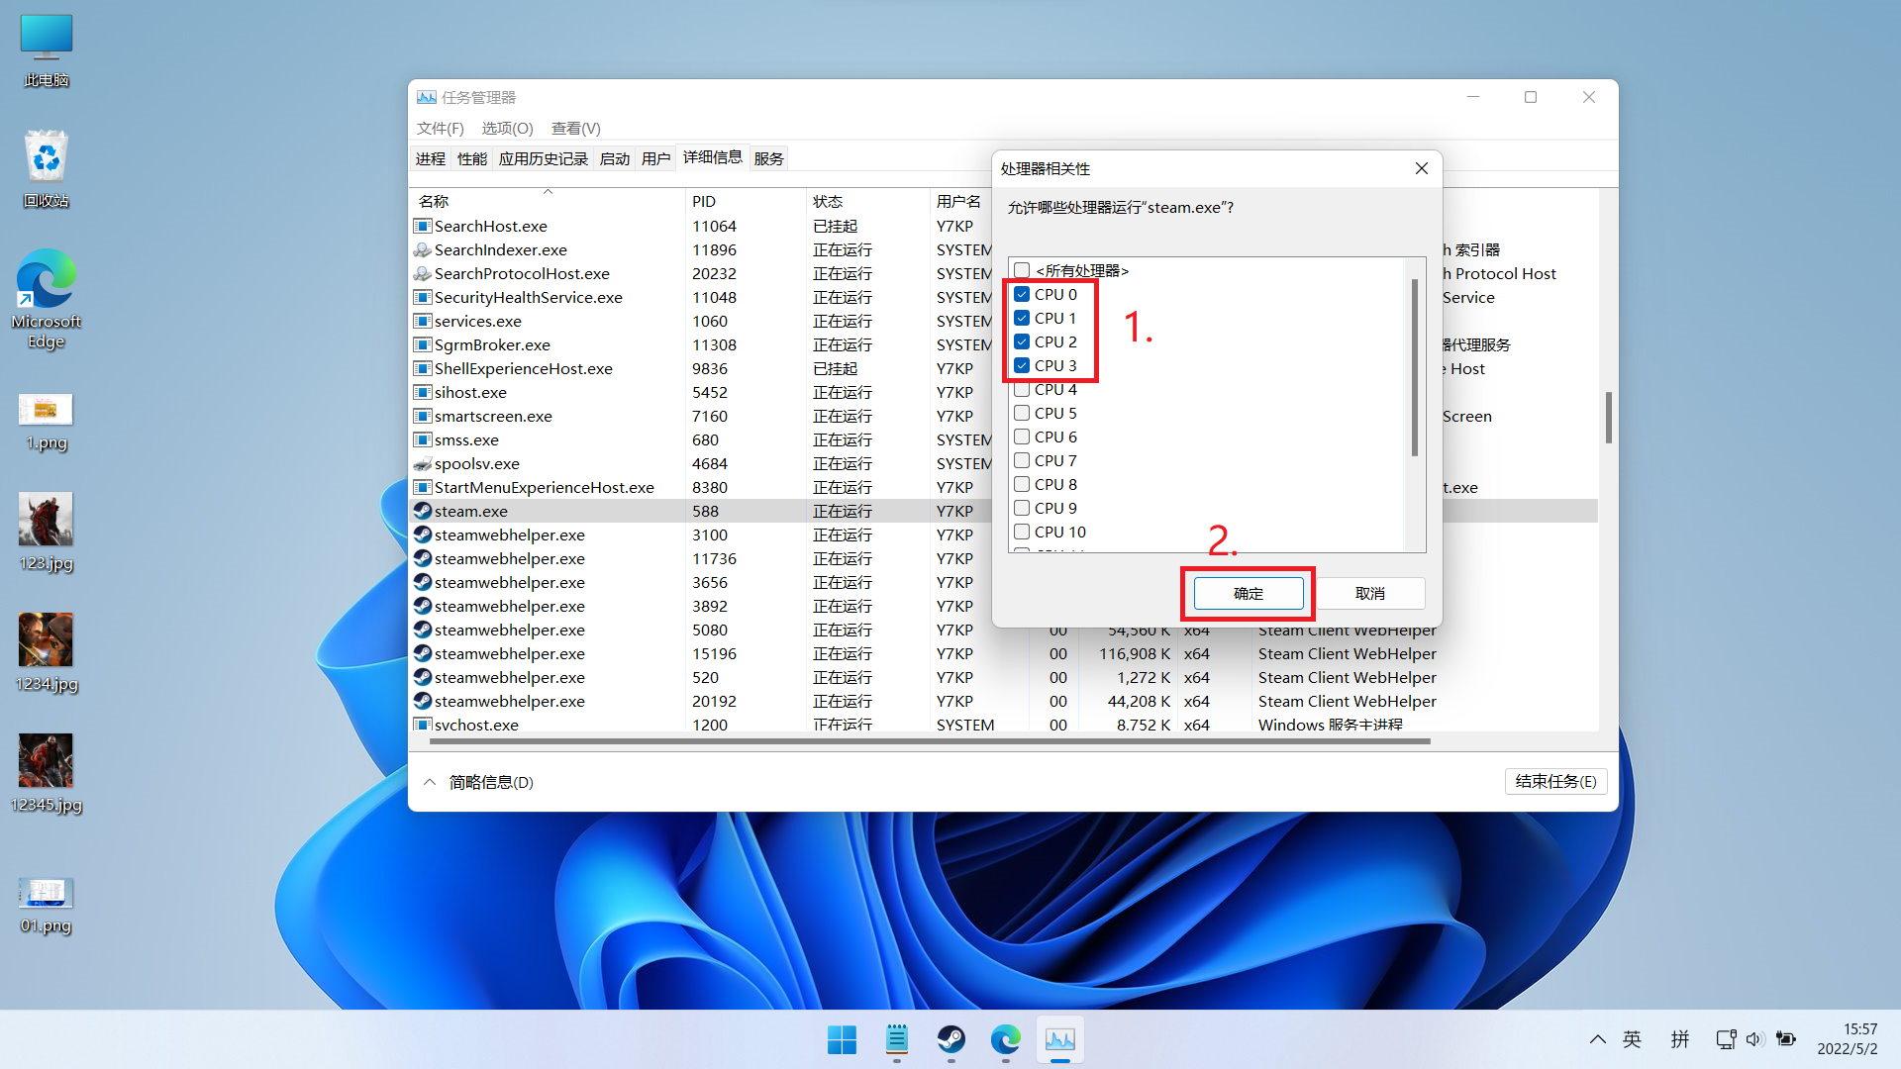
Task: Enable the CPU 4 checkbox
Action: tap(1022, 389)
